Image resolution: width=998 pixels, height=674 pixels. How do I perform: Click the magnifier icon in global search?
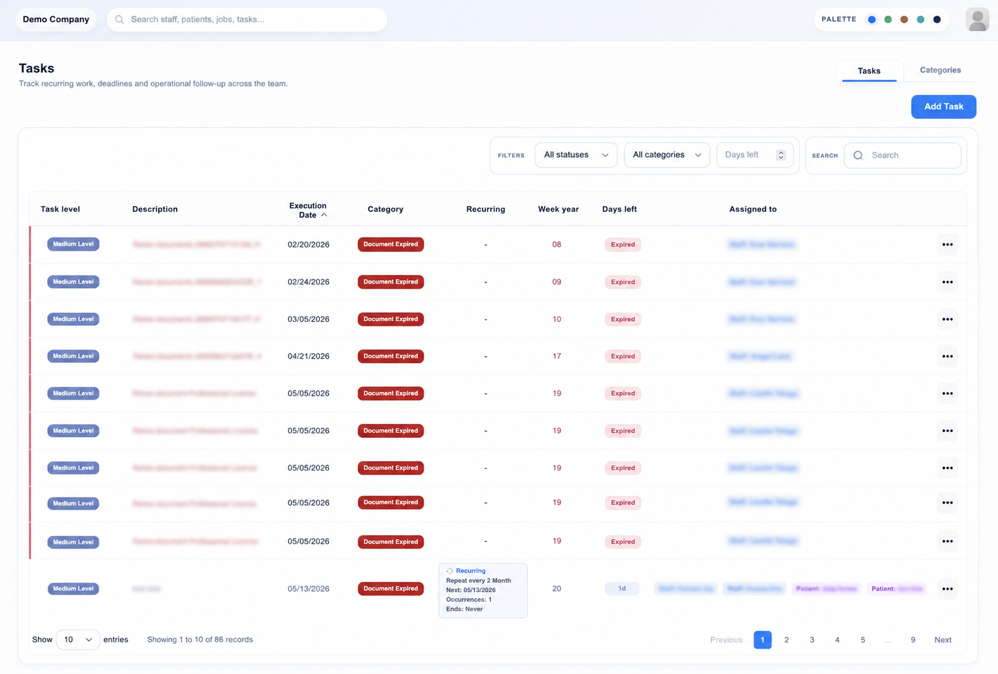(120, 20)
